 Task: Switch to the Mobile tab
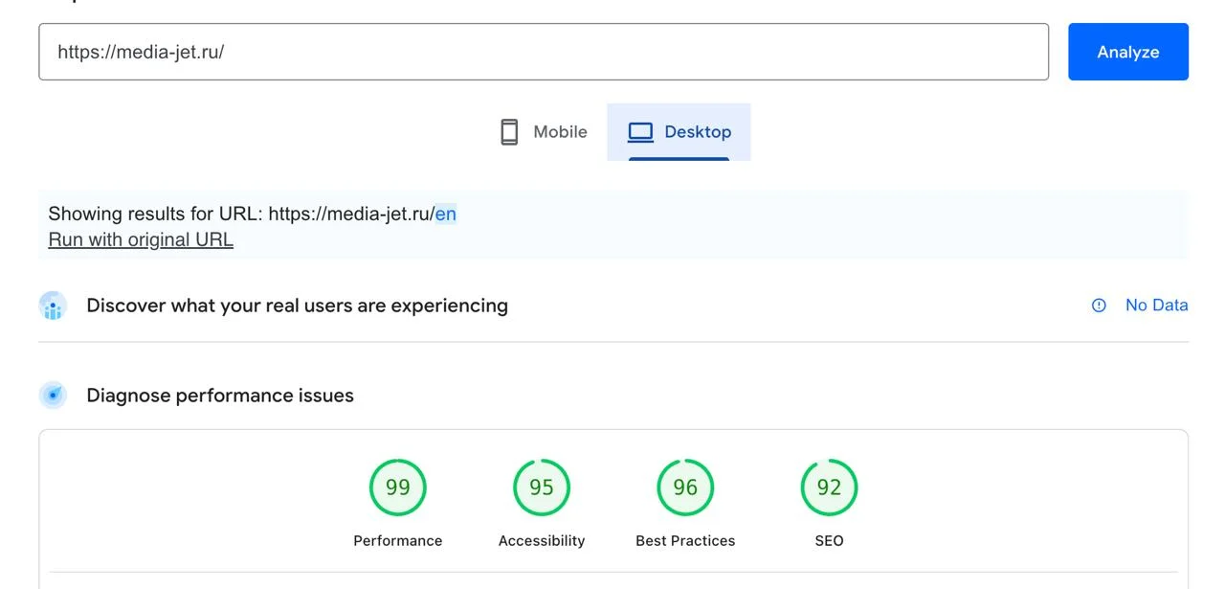[544, 132]
